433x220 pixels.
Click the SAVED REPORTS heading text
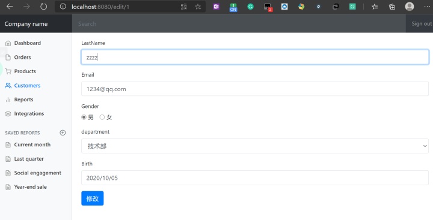(22, 132)
